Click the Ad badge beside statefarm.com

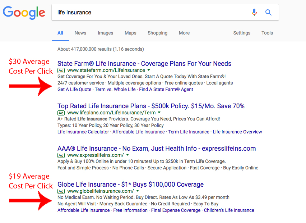tap(61, 70)
